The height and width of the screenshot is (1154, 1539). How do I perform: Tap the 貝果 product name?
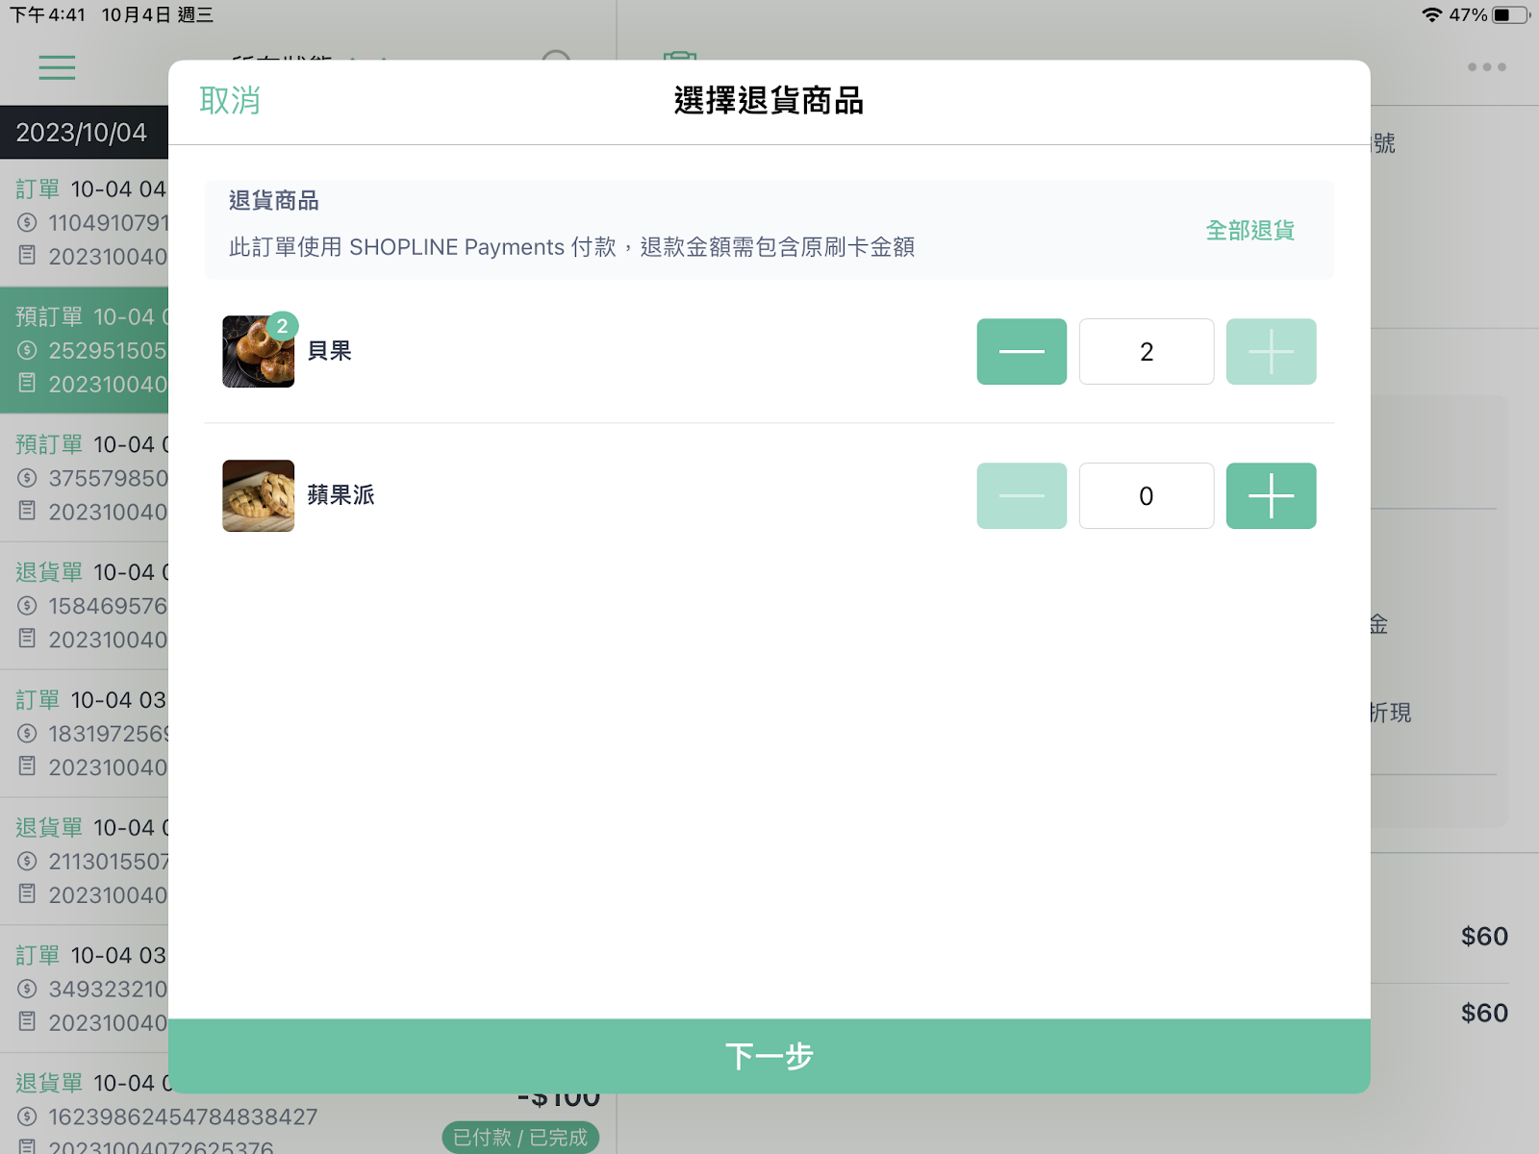point(330,351)
